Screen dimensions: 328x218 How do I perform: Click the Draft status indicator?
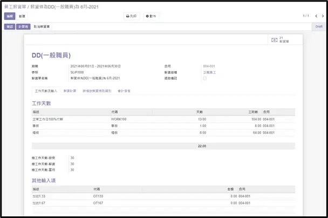pyautogui.click(x=319, y=26)
